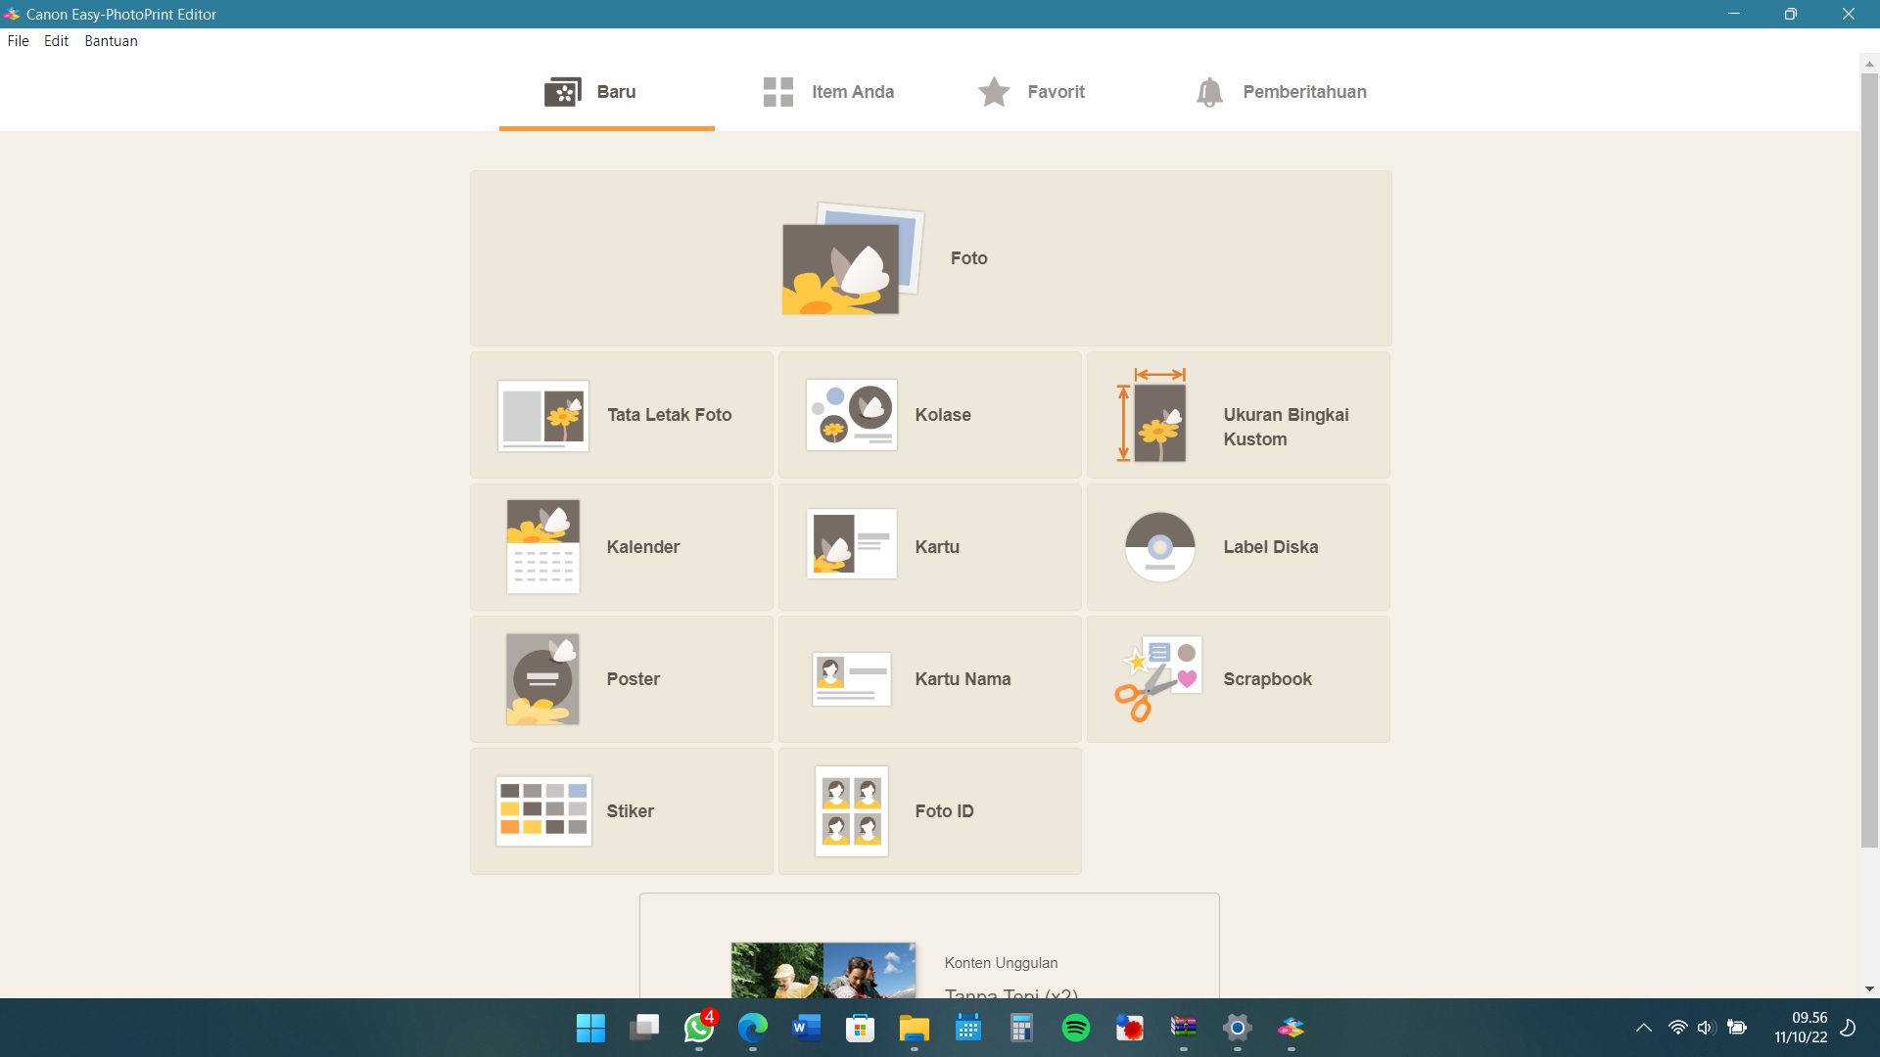This screenshot has width=1880, height=1057.
Task: Open the File menu
Action: (x=19, y=41)
